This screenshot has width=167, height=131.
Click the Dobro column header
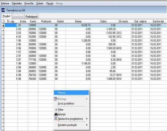[103, 21]
